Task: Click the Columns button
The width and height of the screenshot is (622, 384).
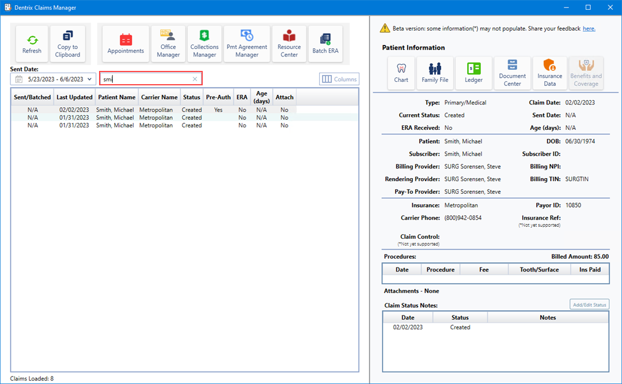Action: pos(339,79)
